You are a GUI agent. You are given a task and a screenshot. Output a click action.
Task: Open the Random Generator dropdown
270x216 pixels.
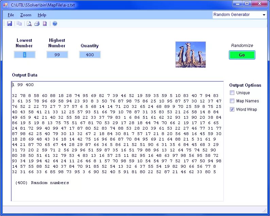[x=239, y=15]
